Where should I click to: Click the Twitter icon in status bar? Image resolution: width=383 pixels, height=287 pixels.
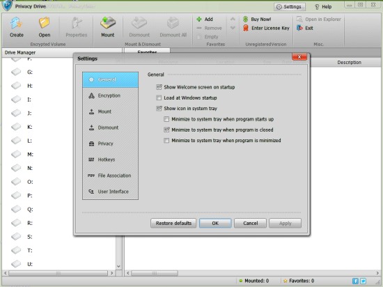363,281
